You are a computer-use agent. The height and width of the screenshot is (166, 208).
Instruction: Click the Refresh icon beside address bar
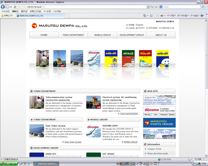pos(152,7)
